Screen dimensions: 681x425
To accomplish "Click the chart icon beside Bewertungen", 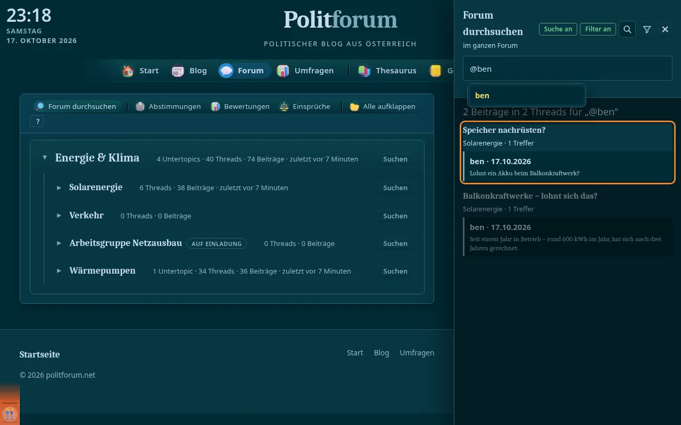I will [215, 106].
